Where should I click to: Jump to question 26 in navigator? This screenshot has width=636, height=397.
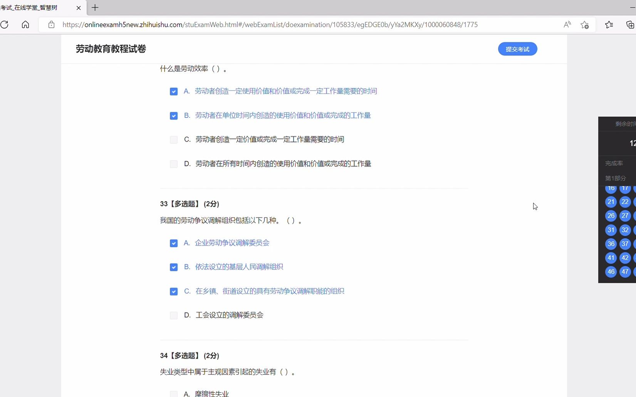click(x=611, y=216)
